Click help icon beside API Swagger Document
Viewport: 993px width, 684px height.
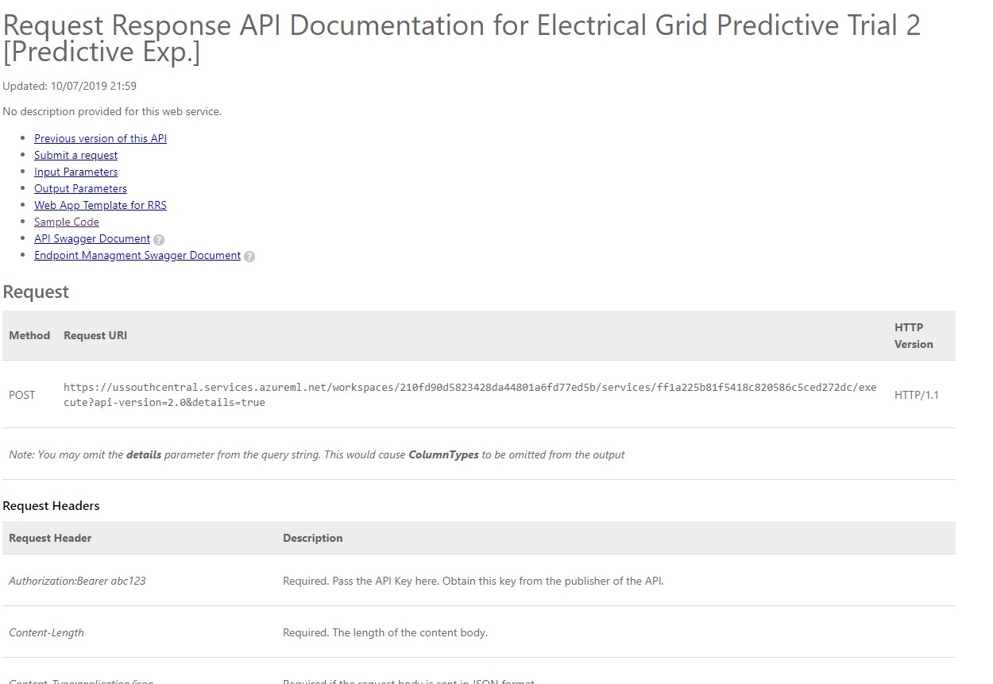coord(159,239)
